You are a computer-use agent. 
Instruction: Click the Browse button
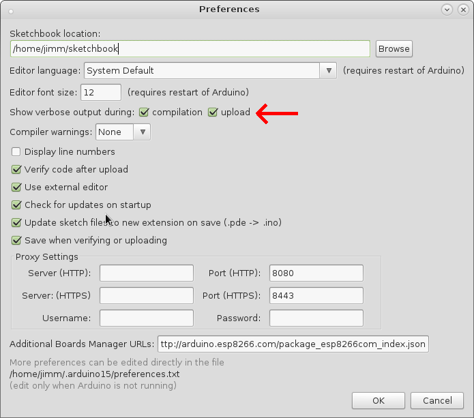394,48
